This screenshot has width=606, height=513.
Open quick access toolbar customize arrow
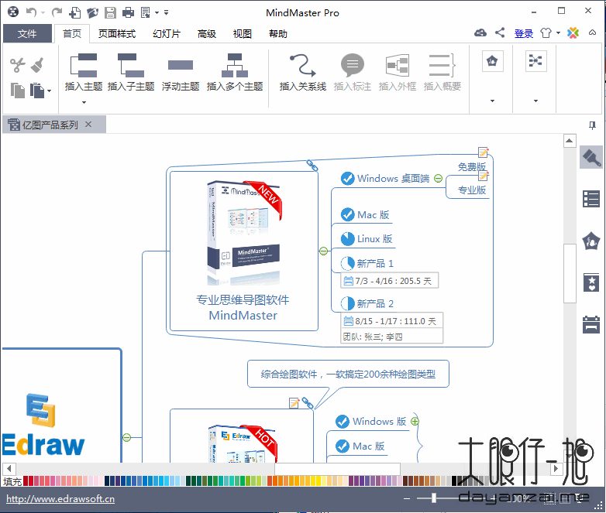(166, 12)
